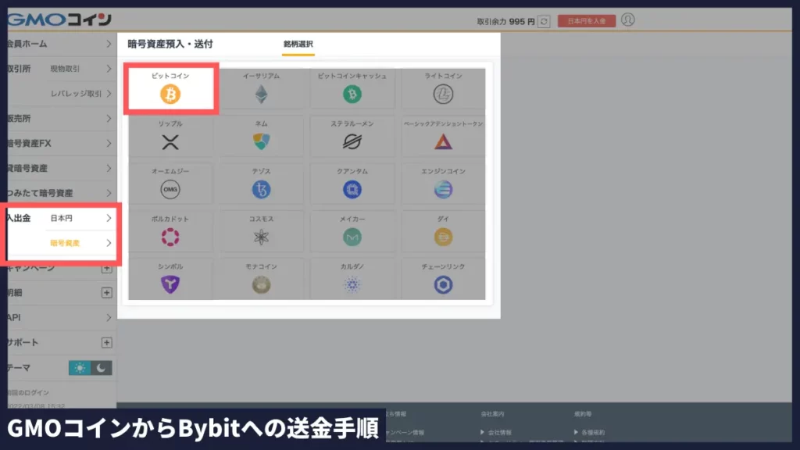
Task: Pick the Maker (メイカー) icon
Action: pos(352,237)
